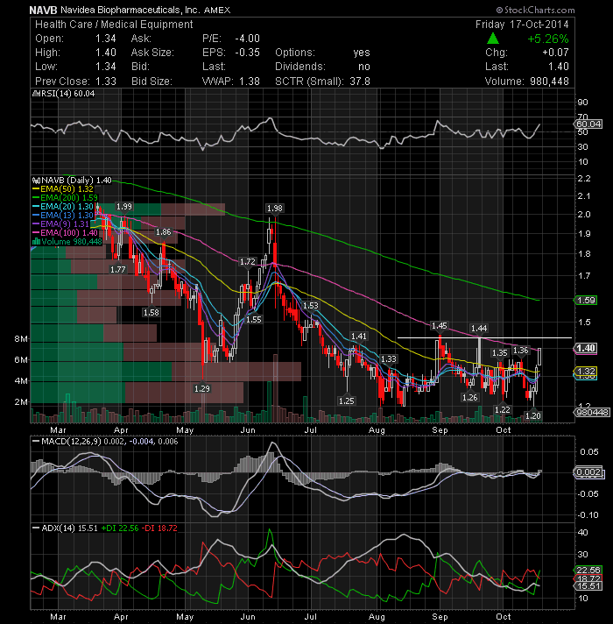Click the 980448 volume axis tag
Image resolution: width=613 pixels, height=624 pixels.
pos(591,412)
